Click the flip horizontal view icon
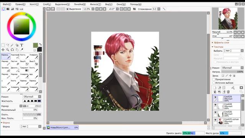245x138 pixels. [x=134, y=9]
